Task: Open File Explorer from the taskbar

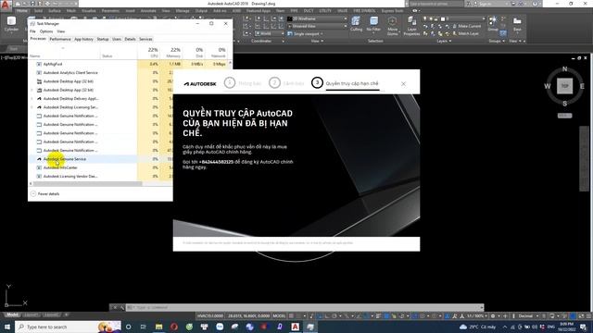Action: (x=158, y=327)
